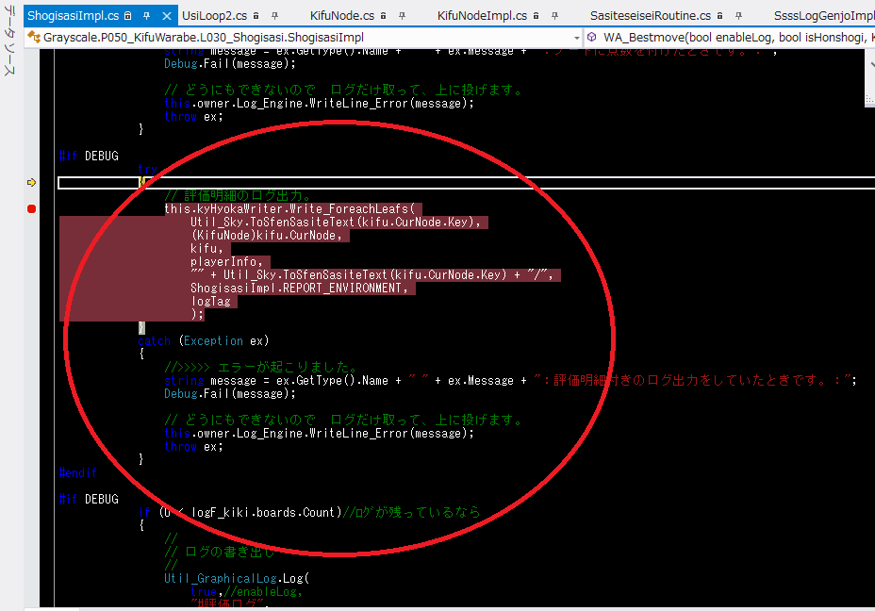
Task: Pin the KifuNodeImpl.cs tab
Action: [x=554, y=16]
